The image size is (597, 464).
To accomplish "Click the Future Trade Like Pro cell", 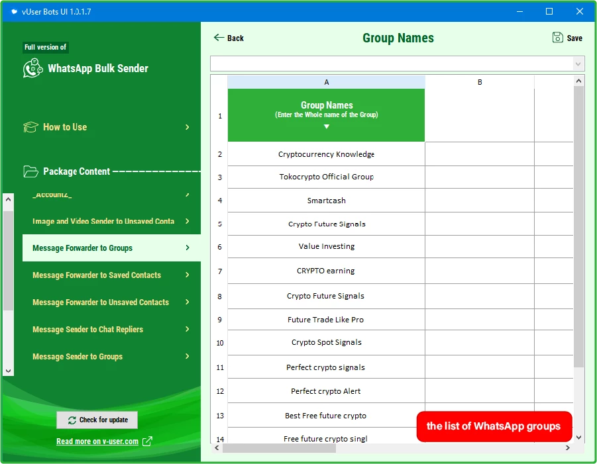I will [326, 320].
